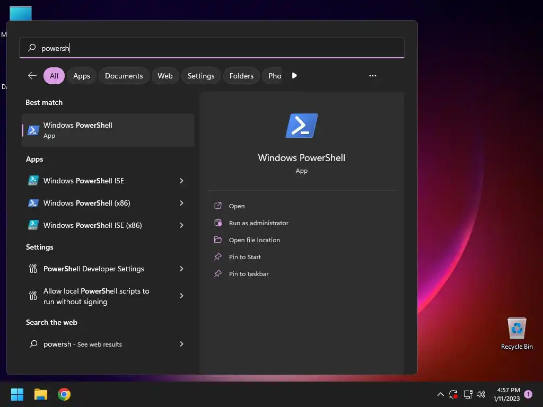The height and width of the screenshot is (407, 543).
Task: Click the Windows PowerShell best match icon
Action: click(33, 130)
